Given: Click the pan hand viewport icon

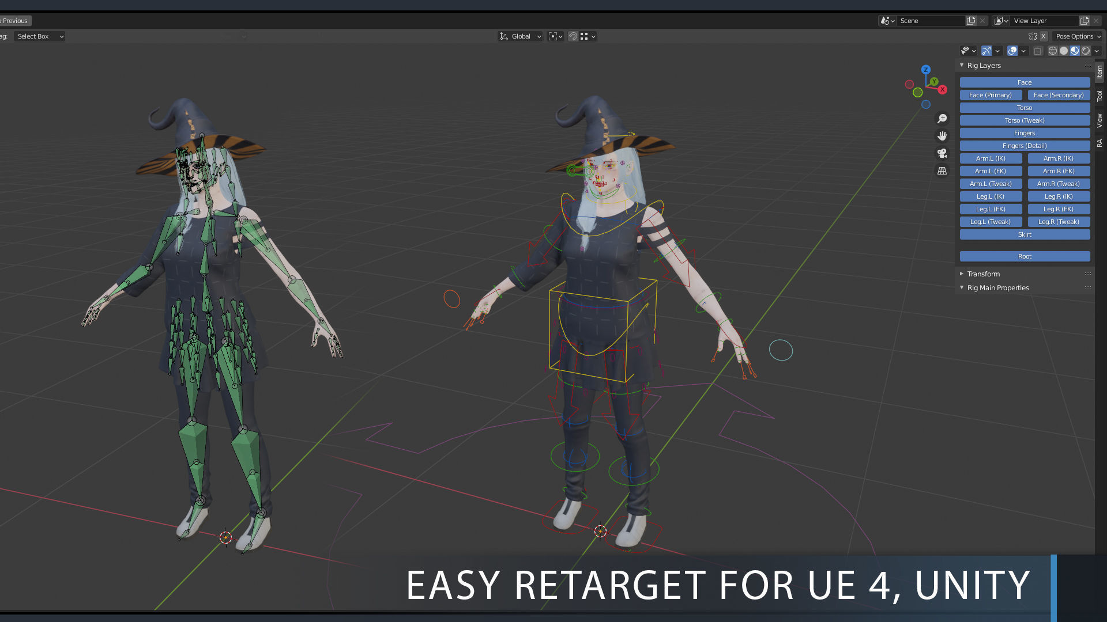Looking at the screenshot, I should (x=942, y=136).
